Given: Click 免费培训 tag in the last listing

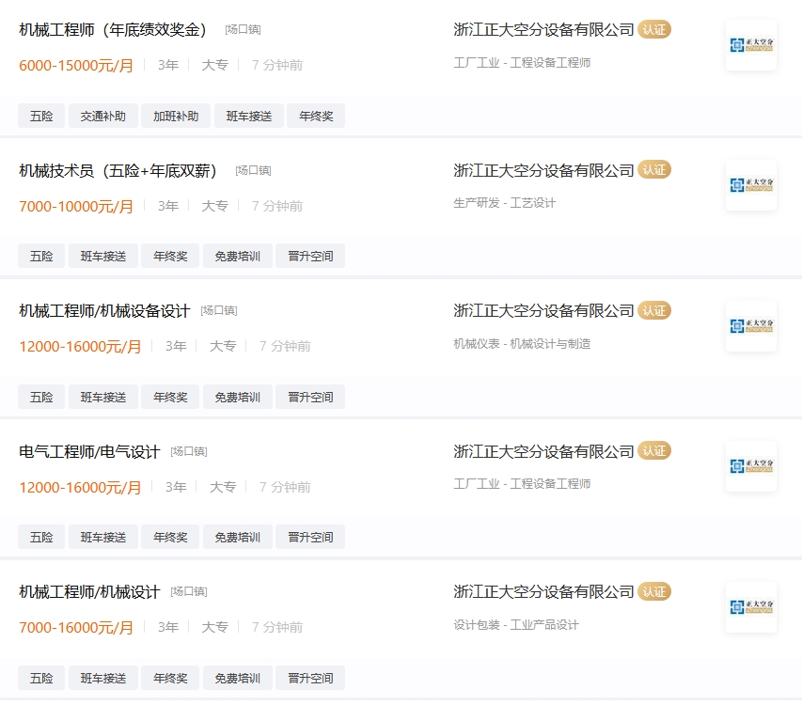Looking at the screenshot, I should point(237,678).
